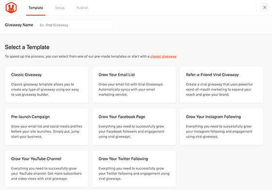
Task: Select the Grow Your YouTube Channel template
Action: pos(47,169)
